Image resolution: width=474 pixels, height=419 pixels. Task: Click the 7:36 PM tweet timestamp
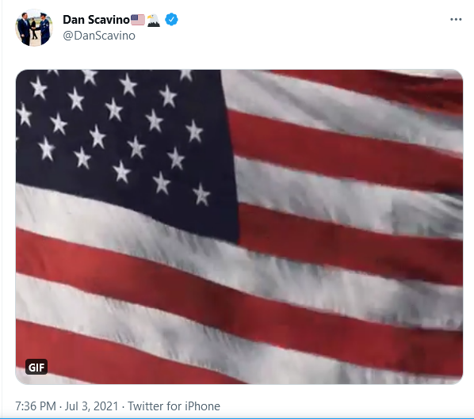36,406
